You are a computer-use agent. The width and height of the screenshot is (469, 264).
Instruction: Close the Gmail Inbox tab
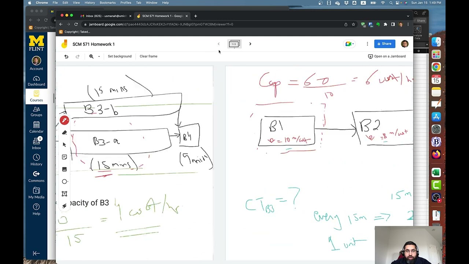130,16
